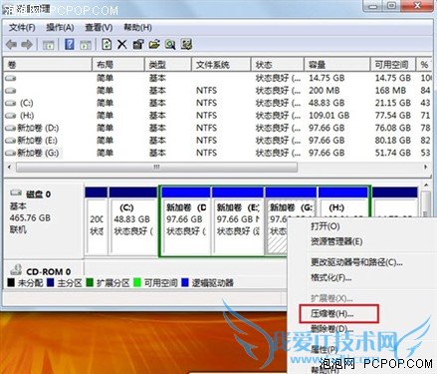Click the 109.01 GB capacity cell
Screen dimensions: 437x374
click(329, 116)
